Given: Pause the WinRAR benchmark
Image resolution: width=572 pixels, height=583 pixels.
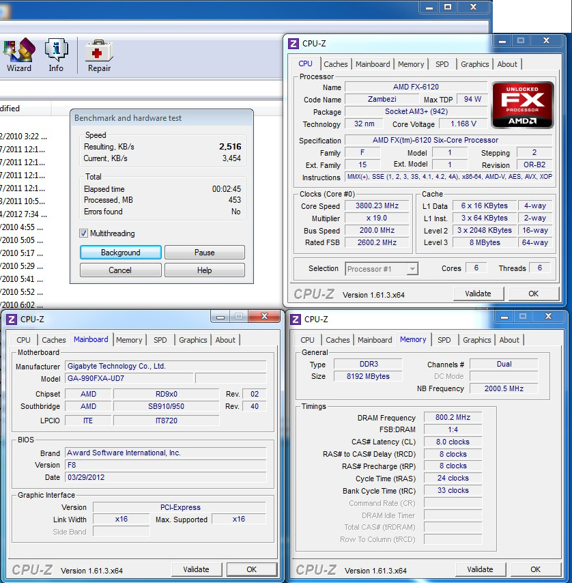Looking at the screenshot, I should [204, 253].
